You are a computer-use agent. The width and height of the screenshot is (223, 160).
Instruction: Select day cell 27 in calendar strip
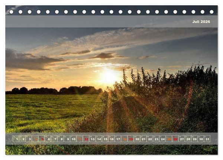tap(182, 139)
